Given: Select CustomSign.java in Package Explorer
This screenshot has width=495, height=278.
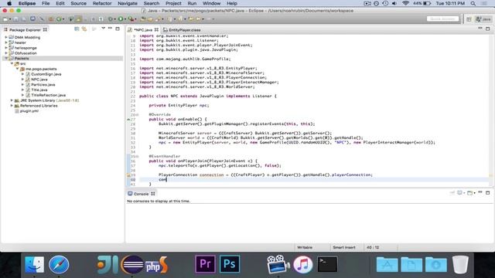Looking at the screenshot, I should click(x=46, y=74).
